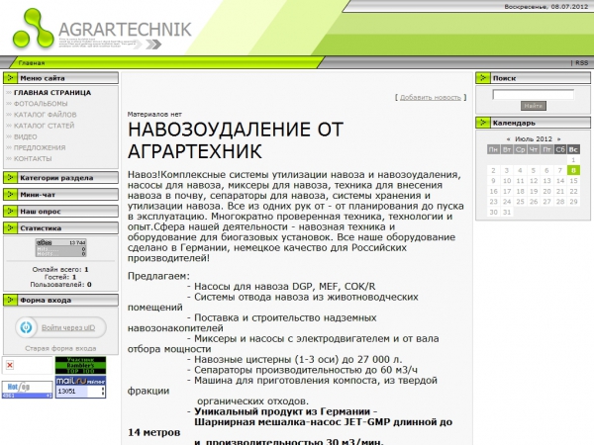Open ПРЕДЛОЖЕНИЯ in the site menu
The image size is (594, 445).
40,147
